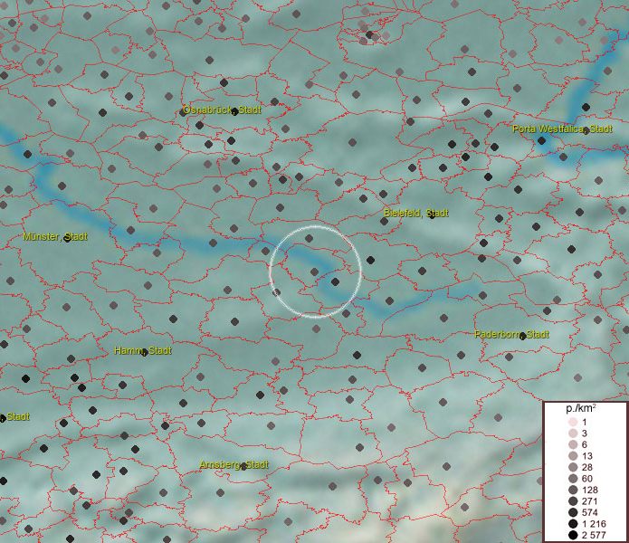Screen dimensions: 629x543
Task: Click the legend swatch for density 574
Action: [573, 512]
